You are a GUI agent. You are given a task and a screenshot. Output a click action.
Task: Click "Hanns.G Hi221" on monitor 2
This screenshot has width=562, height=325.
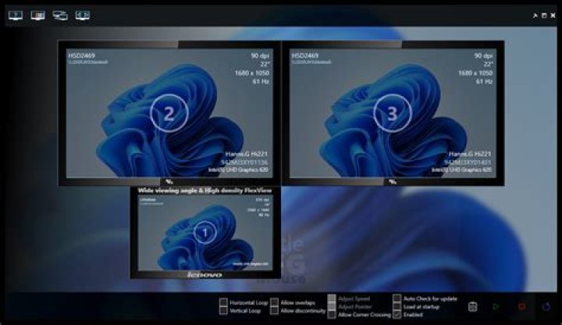click(x=247, y=154)
